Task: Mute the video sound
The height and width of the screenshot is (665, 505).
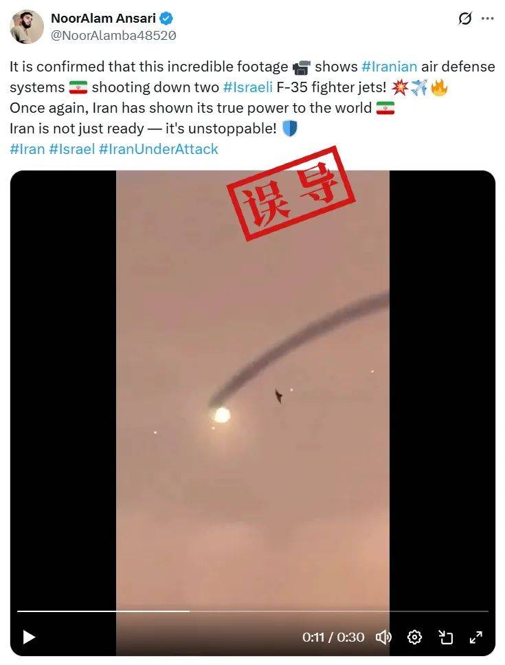Action: coord(383,637)
